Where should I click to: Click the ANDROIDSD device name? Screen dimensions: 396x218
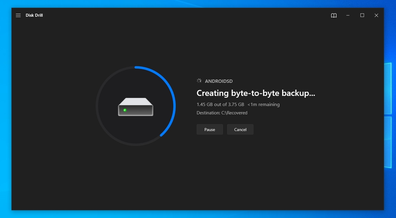[x=219, y=81]
